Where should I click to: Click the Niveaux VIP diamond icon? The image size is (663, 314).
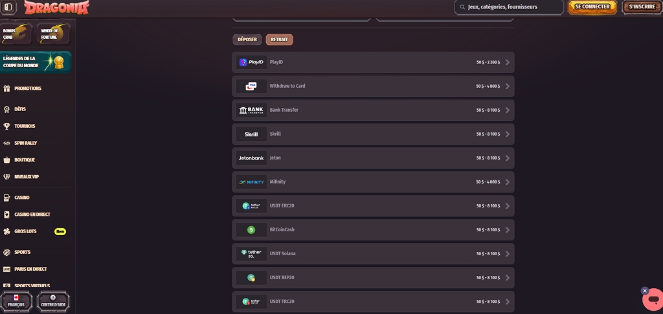(6, 177)
